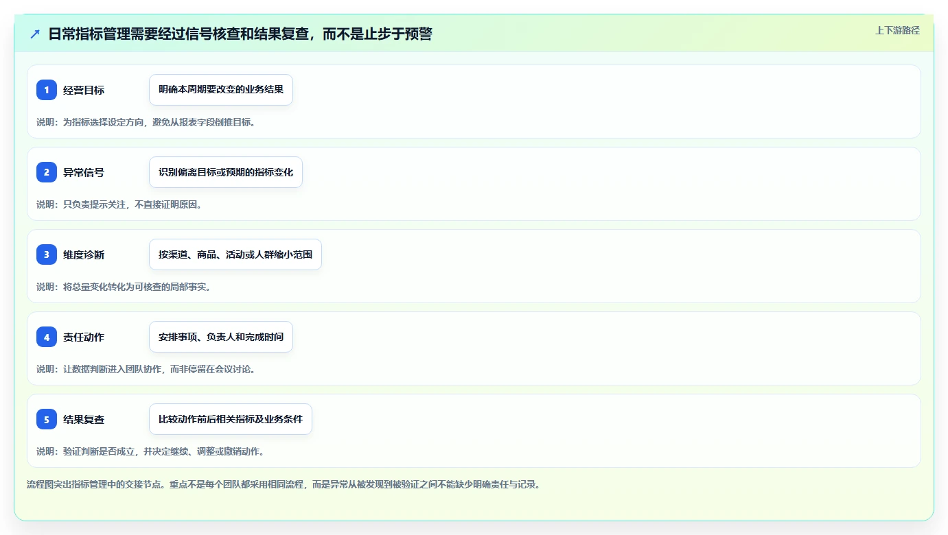
Task: Click the step 5 number badge
Action: click(47, 419)
